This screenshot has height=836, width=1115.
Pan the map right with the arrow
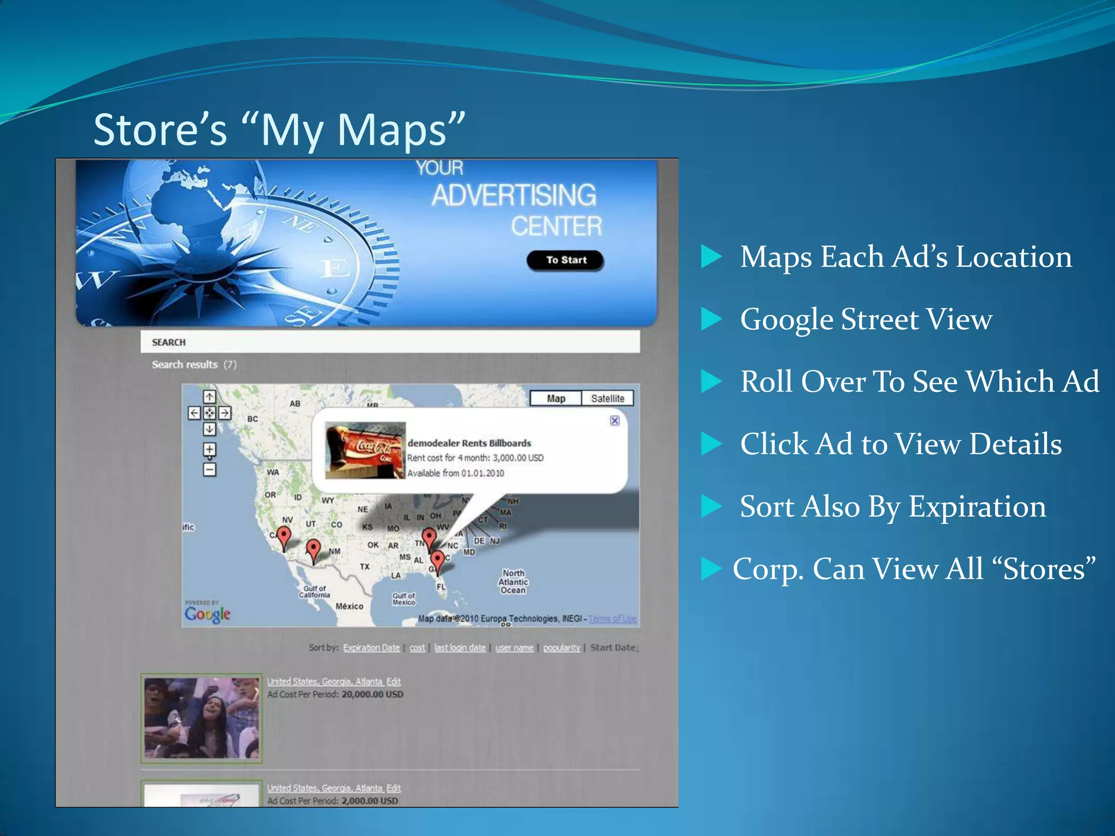[x=225, y=413]
